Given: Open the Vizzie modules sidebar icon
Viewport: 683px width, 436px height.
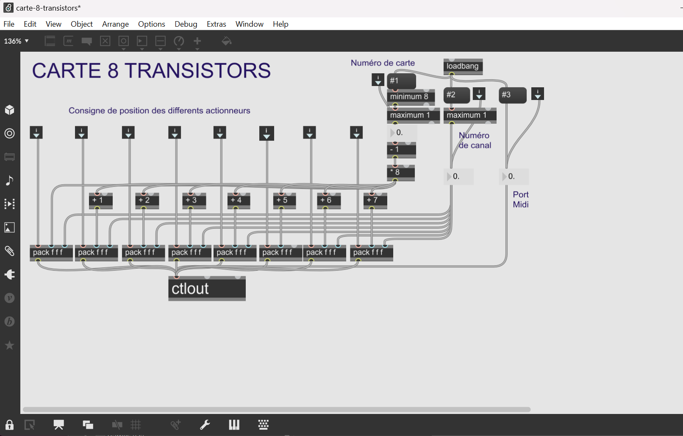Looking at the screenshot, I should coord(10,298).
